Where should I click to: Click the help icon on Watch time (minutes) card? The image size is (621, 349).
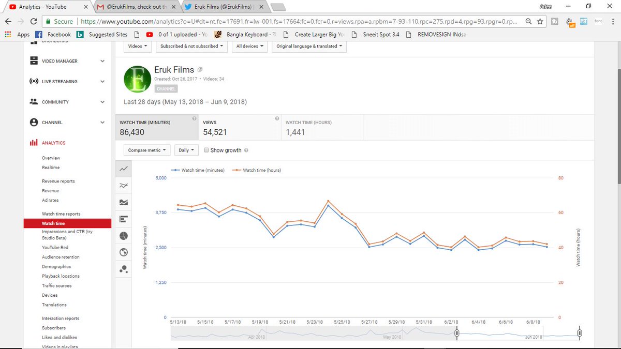click(x=194, y=118)
